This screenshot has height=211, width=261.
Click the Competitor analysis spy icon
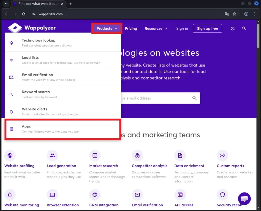pos(137,155)
